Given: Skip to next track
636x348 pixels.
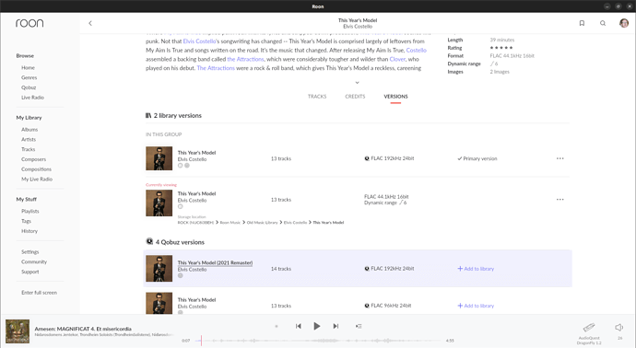Looking at the screenshot, I should point(336,326).
